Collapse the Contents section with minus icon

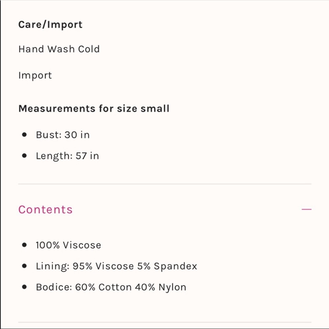(x=306, y=209)
